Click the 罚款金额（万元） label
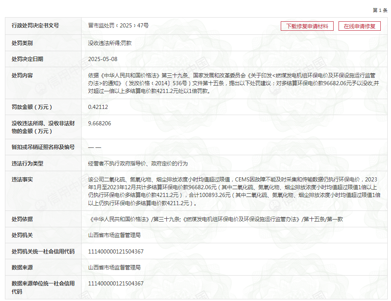391x301 pixels. coord(32,107)
